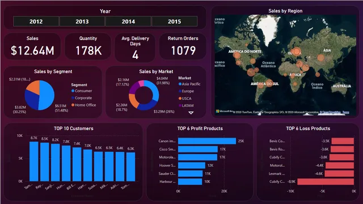Select USCA in the Market legend
The image size is (363, 204).
pos(185,98)
